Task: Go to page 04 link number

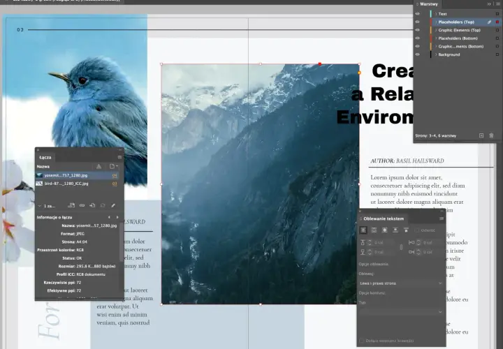Action: tap(115, 176)
